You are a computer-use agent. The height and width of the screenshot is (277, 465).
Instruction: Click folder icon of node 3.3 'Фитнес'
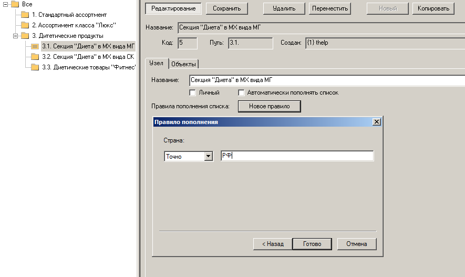(x=35, y=67)
